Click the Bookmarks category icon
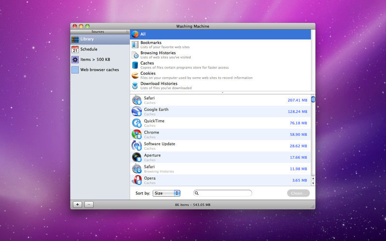This screenshot has height=241, width=386. tap(135, 44)
